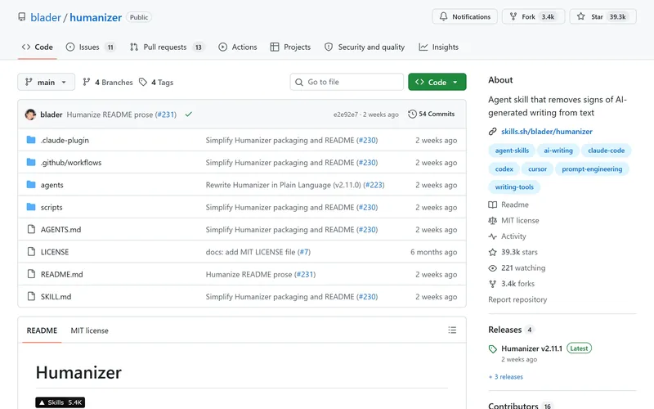Click the Skills 5.4K badge
This screenshot has width=654, height=409.
click(60, 402)
